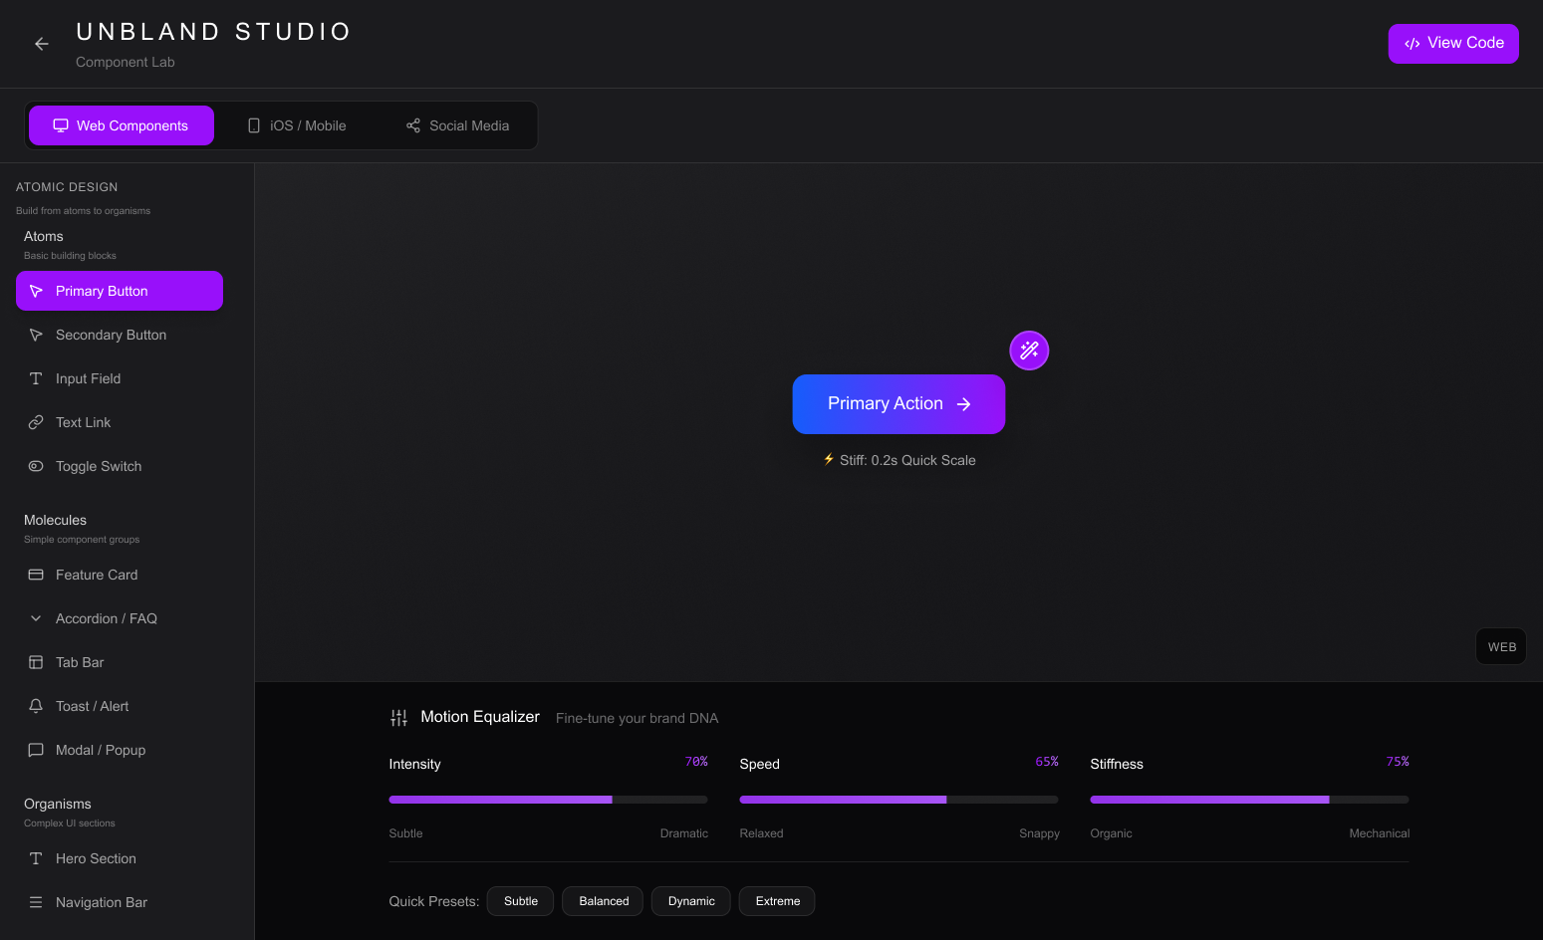
Task: Adjust the Intensity slider track
Action: tap(548, 800)
